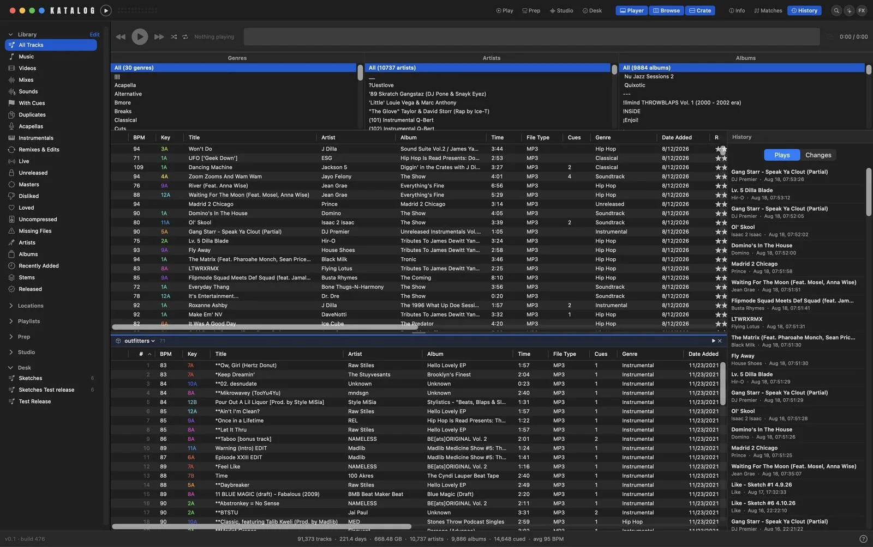Expand the Playlists section
The image size is (873, 547).
(x=10, y=321)
